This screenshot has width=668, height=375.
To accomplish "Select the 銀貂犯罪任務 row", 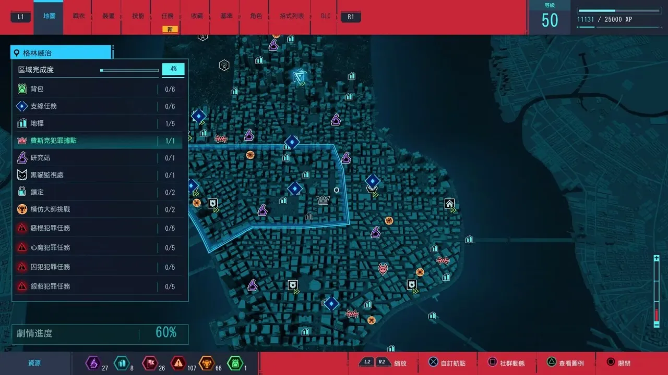I will tap(97, 286).
